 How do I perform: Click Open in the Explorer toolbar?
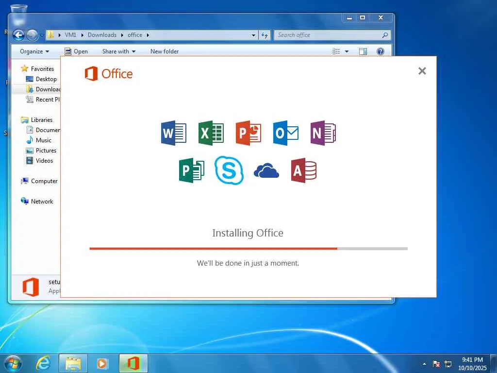click(x=76, y=51)
